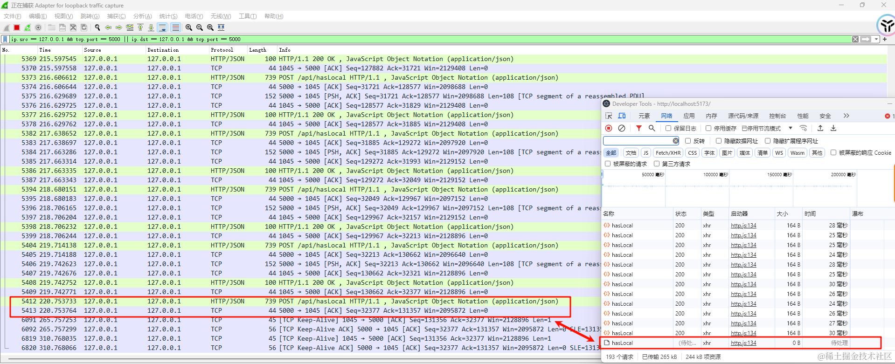This screenshot has width=895, height=364.
Task: Clear the DevTools network log
Action: 622,128
